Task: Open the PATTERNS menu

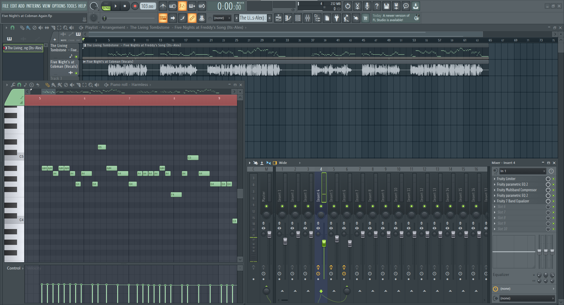Action: [x=33, y=6]
